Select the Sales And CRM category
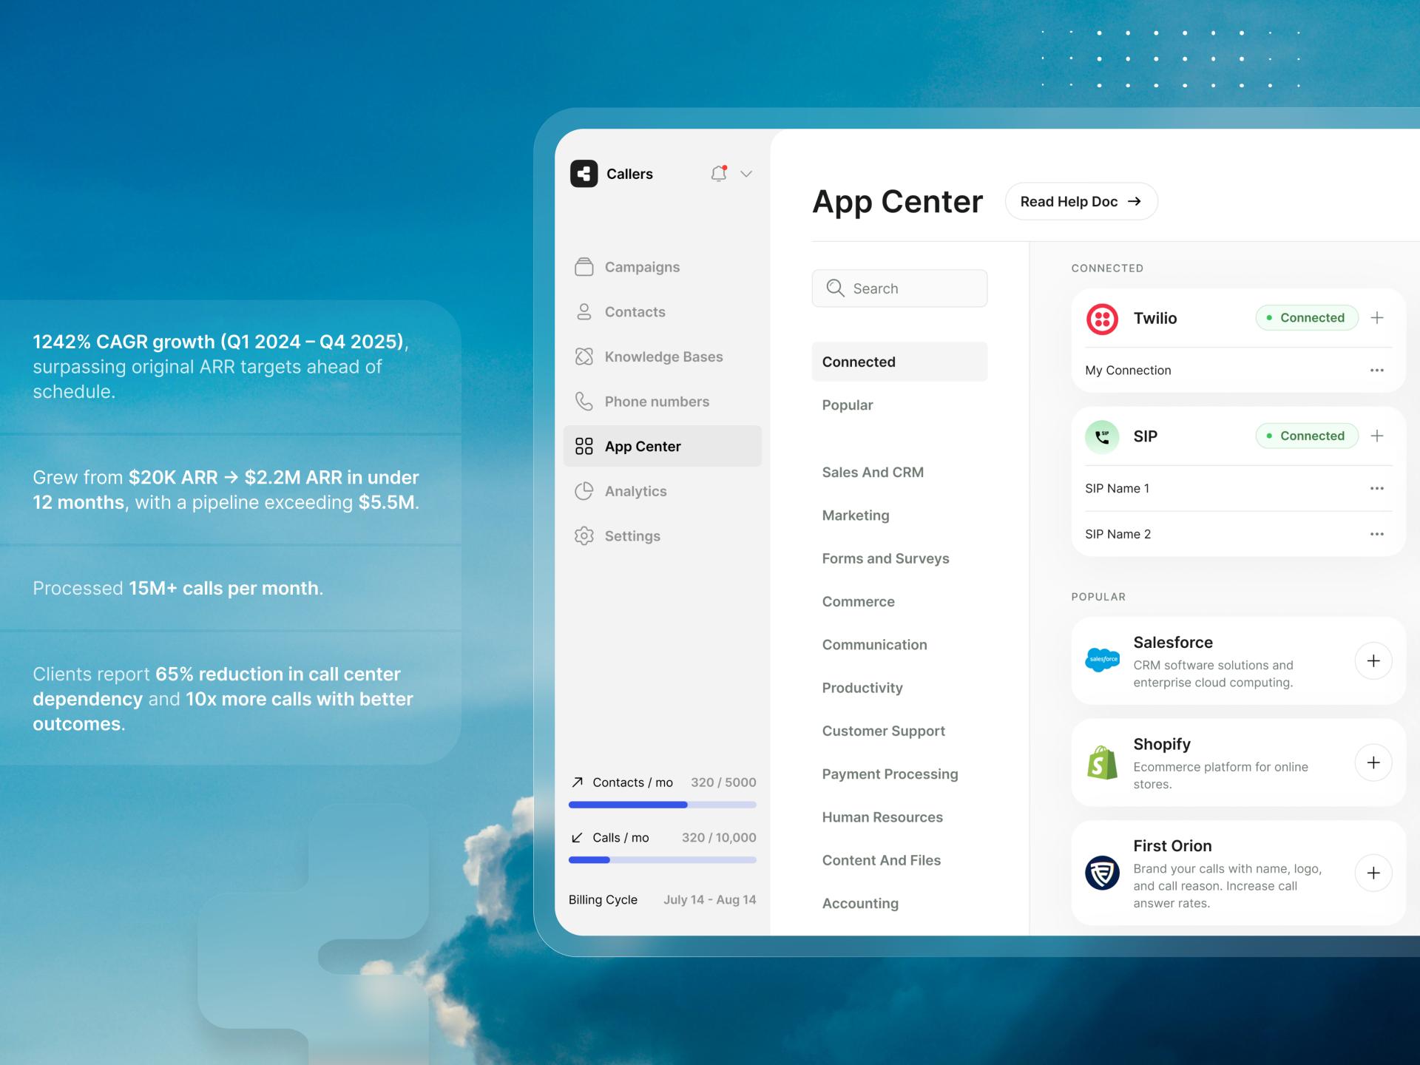1420x1065 pixels. pos(873,472)
